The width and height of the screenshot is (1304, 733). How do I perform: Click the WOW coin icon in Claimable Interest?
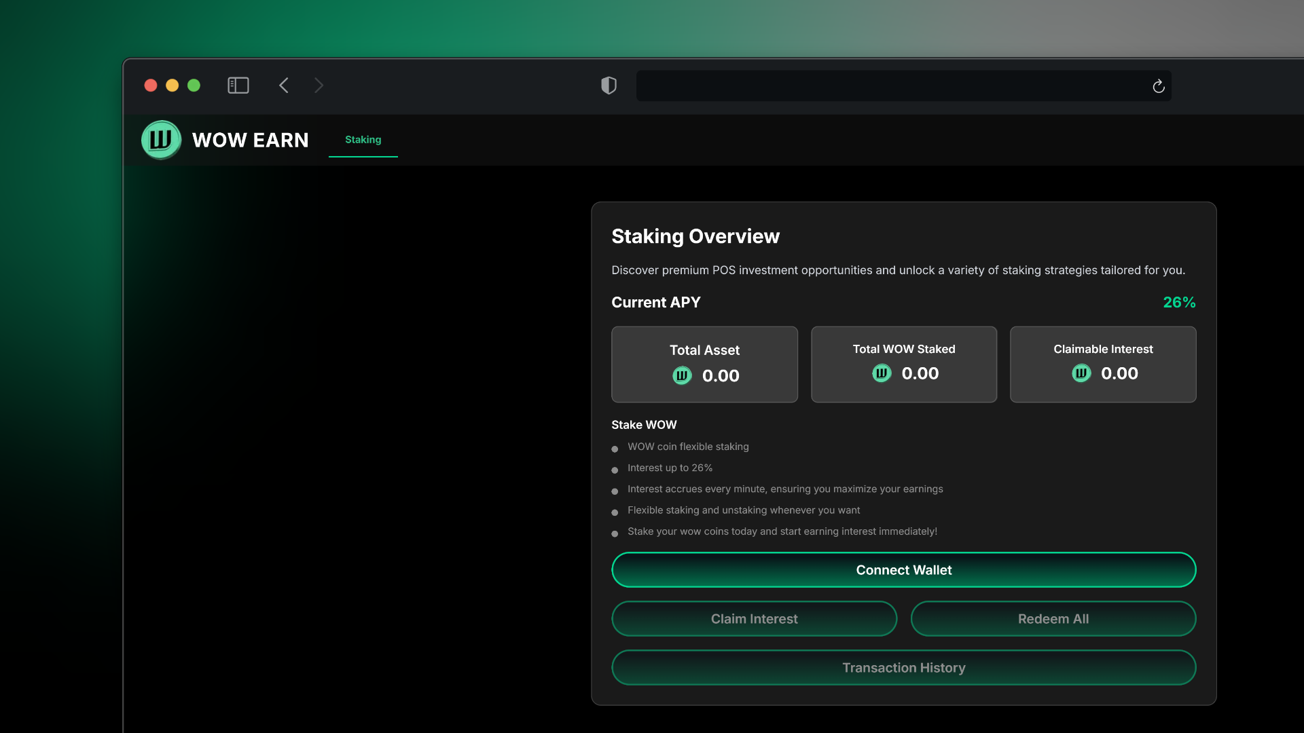(x=1081, y=373)
